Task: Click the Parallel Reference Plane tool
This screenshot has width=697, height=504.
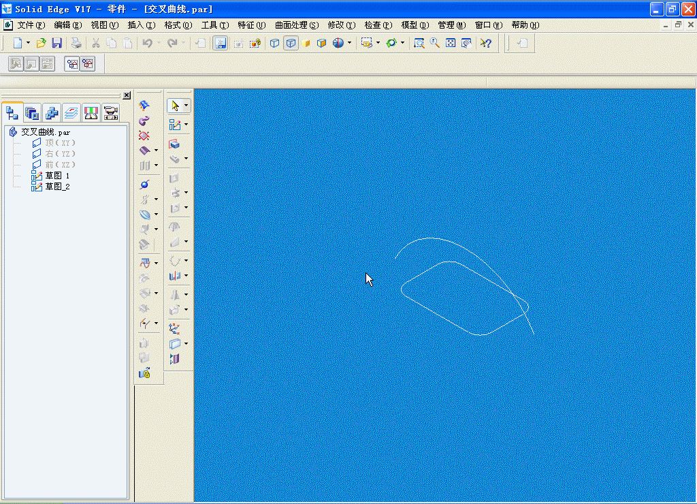Action: [x=175, y=343]
